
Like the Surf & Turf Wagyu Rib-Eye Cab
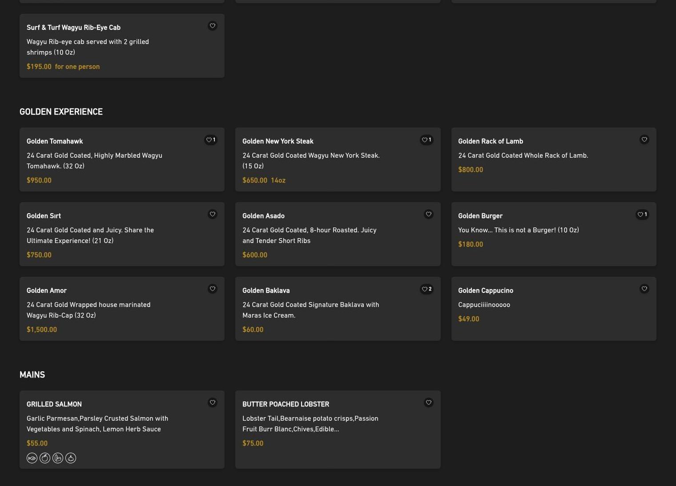click(213, 26)
